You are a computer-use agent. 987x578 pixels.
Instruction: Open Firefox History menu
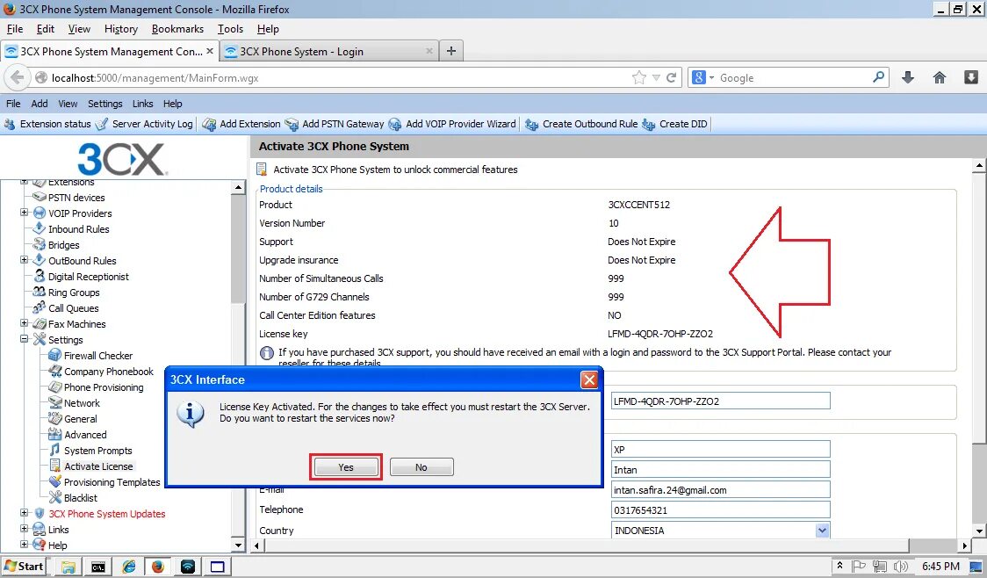tap(121, 29)
